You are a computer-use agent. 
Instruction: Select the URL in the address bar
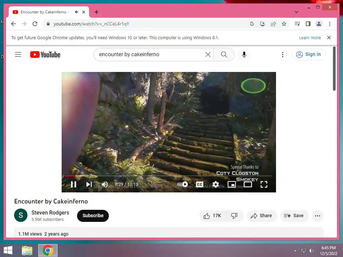(x=91, y=24)
